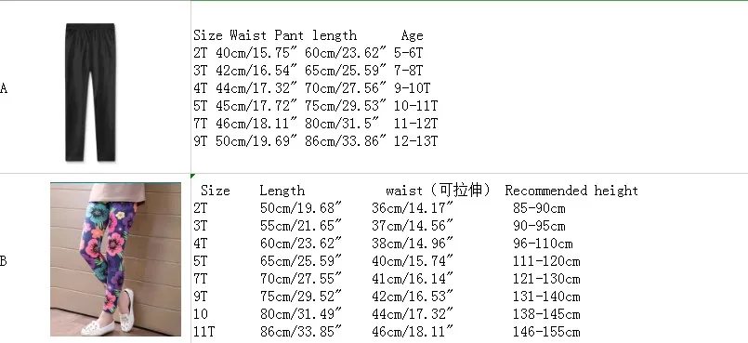Click the waist value '38cm/14.96"'
The image size is (748, 343).
[413, 244]
